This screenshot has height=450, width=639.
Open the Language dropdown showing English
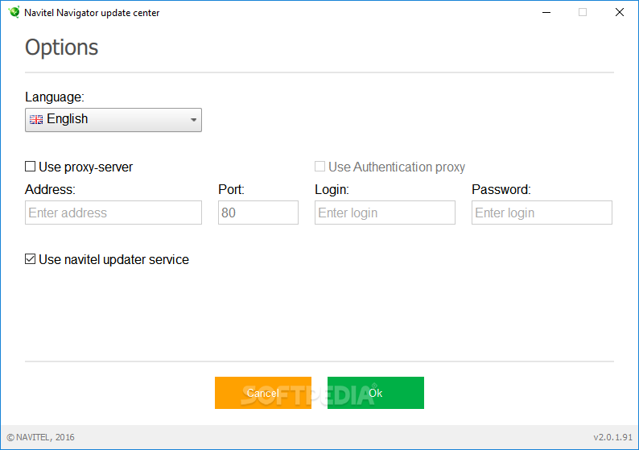[113, 120]
